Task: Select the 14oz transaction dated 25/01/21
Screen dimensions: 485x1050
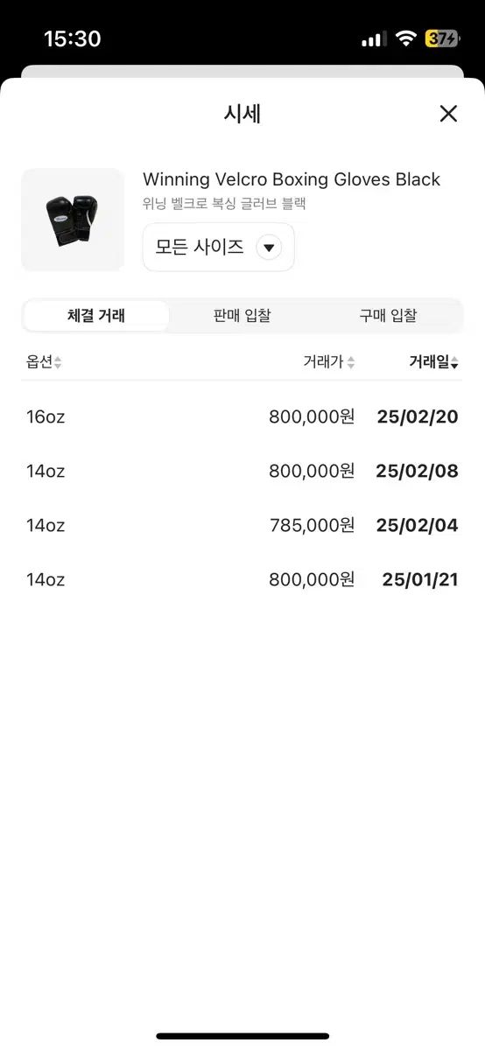Action: [x=242, y=579]
